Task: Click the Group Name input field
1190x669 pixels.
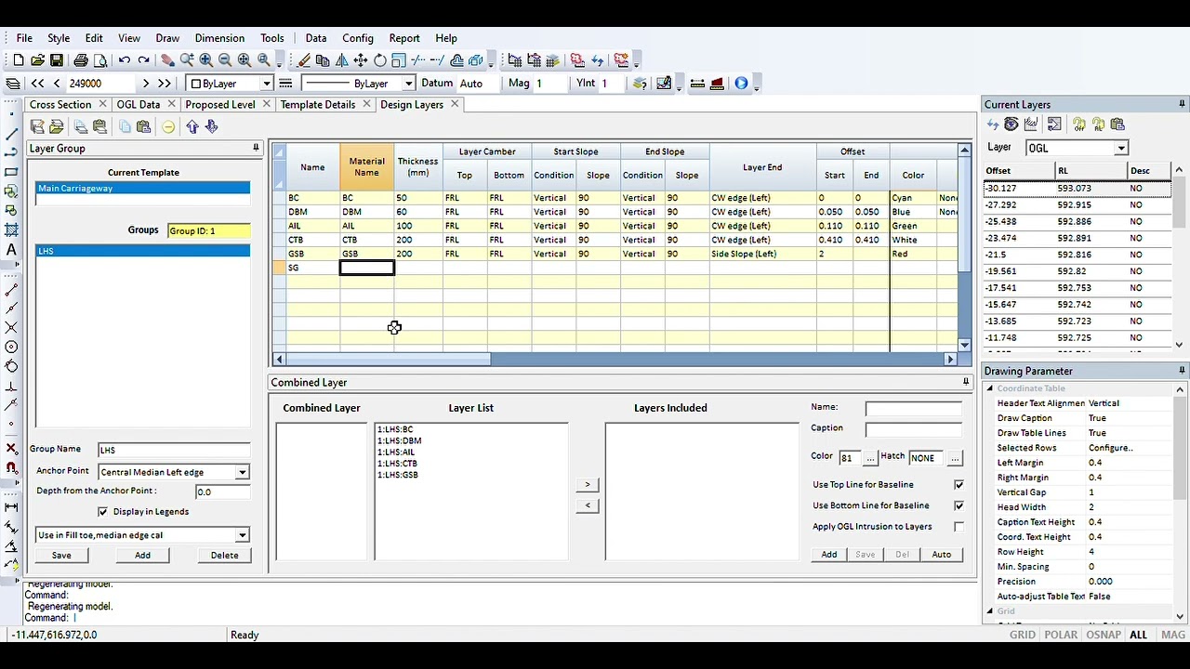Action: [x=174, y=450]
